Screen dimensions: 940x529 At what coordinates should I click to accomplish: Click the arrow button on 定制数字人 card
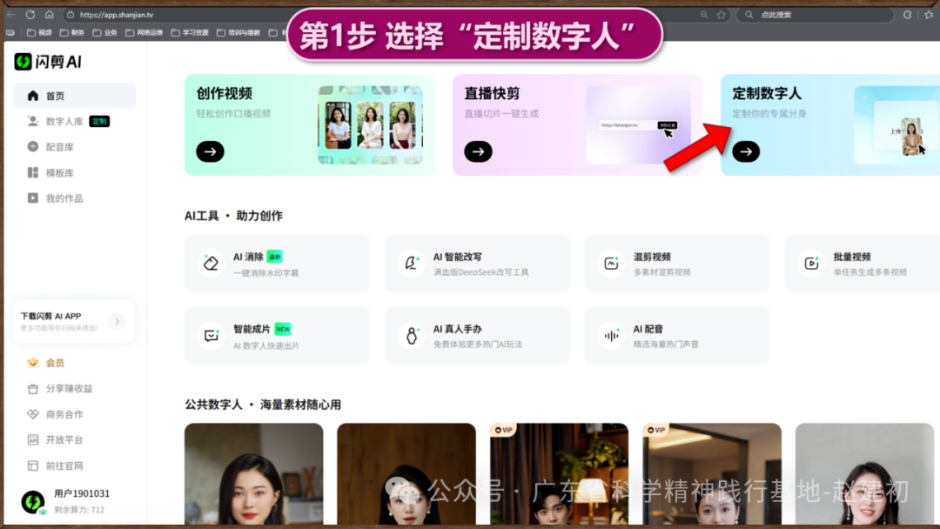click(x=745, y=151)
